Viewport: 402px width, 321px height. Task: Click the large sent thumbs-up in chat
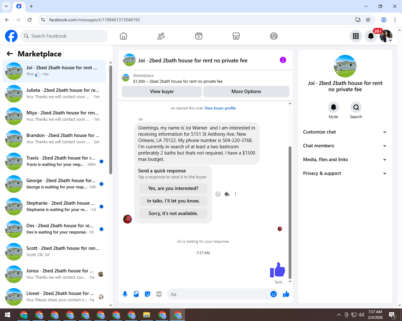click(x=278, y=270)
